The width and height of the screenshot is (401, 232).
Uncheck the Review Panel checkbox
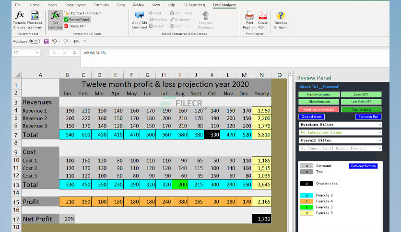[66, 20]
